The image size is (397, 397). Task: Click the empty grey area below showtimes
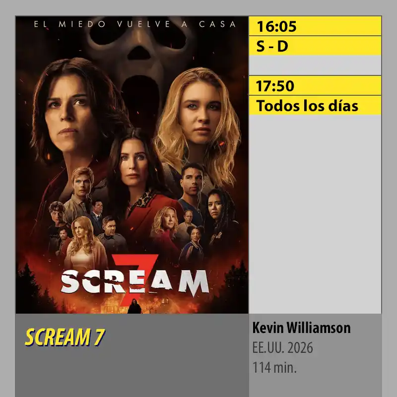pos(315,214)
